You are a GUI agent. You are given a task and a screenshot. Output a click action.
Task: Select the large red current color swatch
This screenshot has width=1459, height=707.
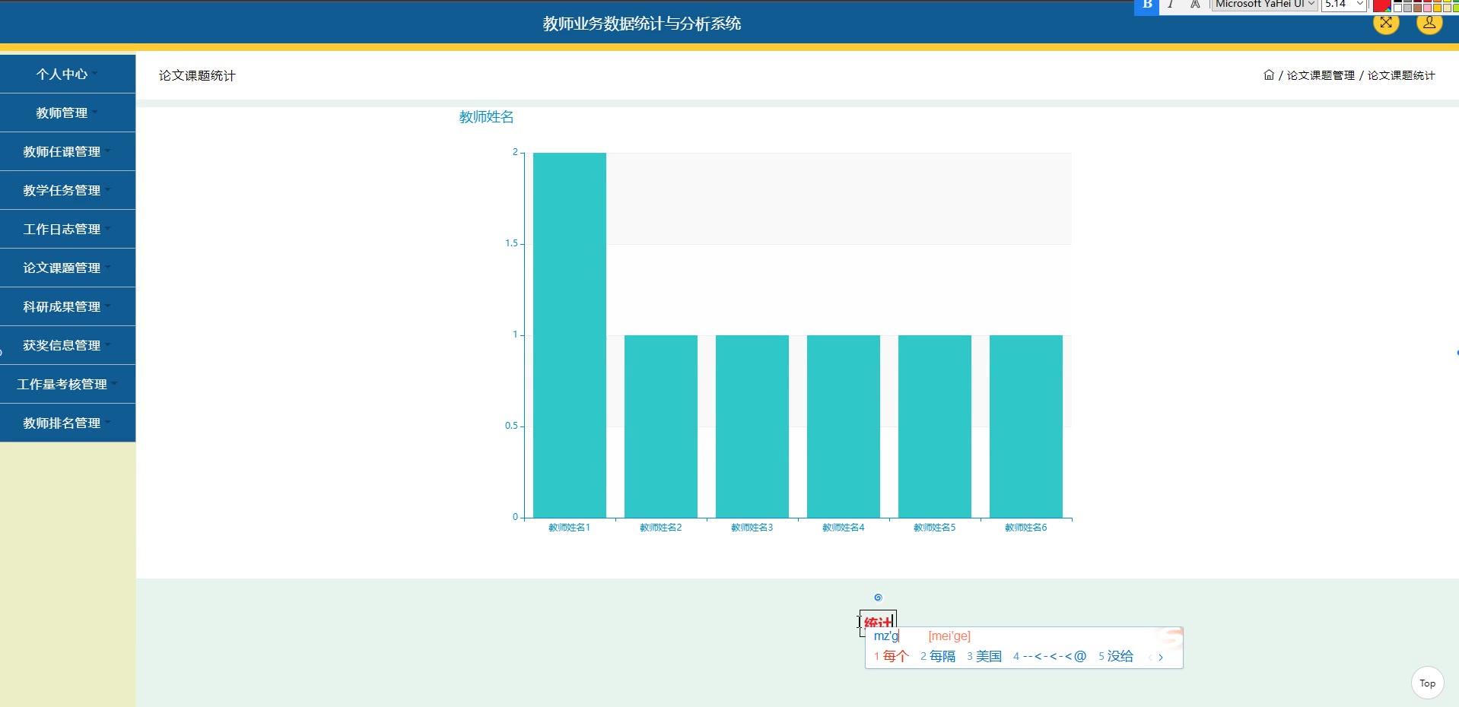click(x=1381, y=5)
